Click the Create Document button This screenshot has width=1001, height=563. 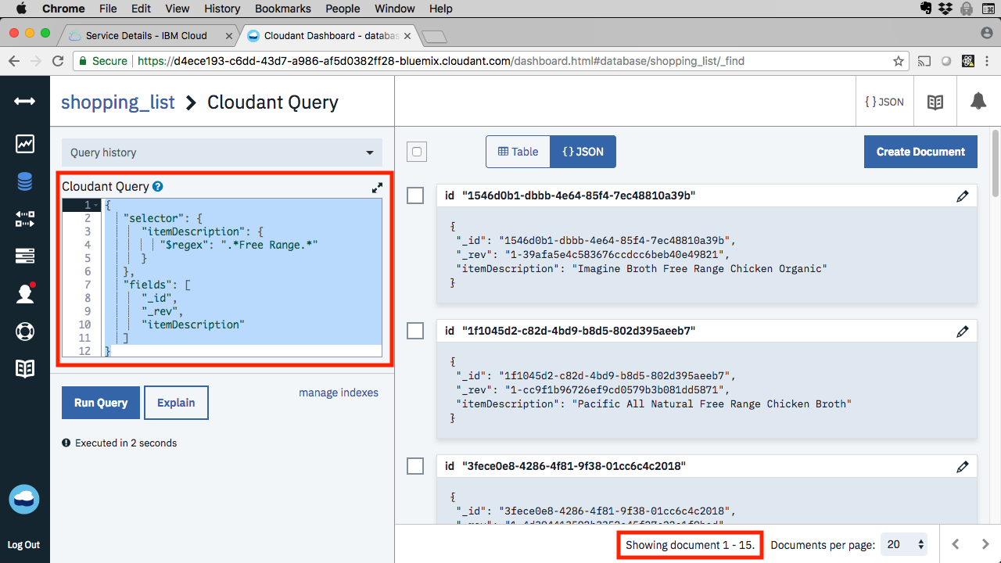(x=920, y=152)
